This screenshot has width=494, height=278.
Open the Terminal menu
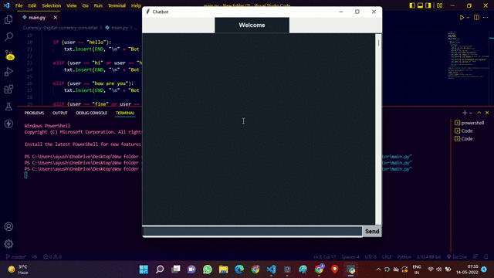point(117,5)
